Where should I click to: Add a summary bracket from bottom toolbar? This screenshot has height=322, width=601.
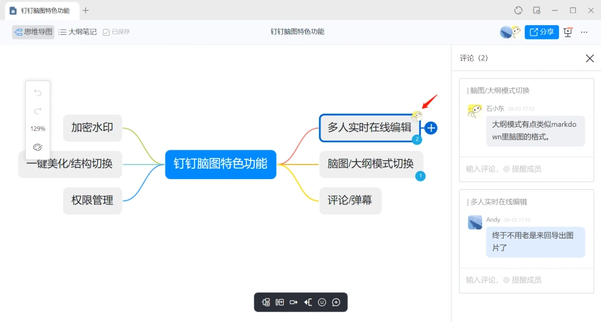tap(308, 302)
